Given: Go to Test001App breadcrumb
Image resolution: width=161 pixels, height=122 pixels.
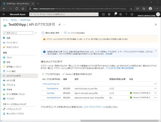Looking at the screenshot, I should coord(25,20).
